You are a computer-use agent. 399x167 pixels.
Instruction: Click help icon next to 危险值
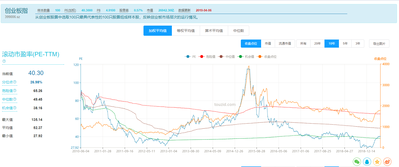point(15,90)
